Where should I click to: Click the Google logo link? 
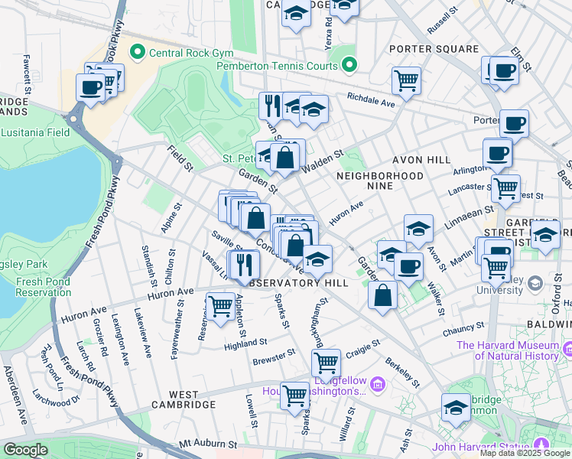click(25, 450)
